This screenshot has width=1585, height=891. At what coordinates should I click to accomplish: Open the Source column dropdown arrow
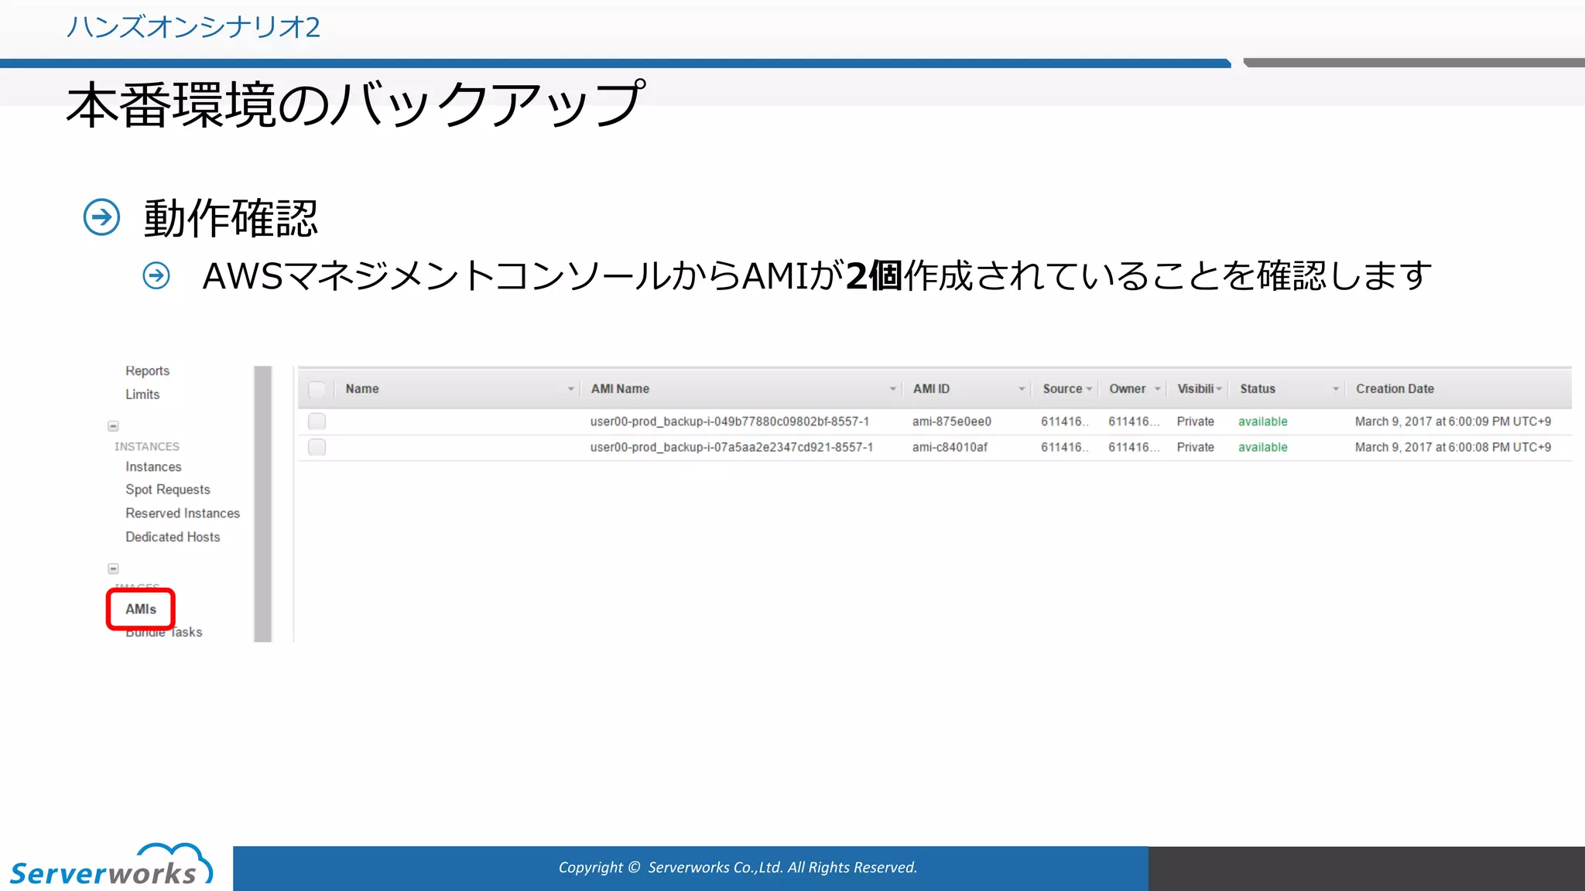coord(1089,389)
